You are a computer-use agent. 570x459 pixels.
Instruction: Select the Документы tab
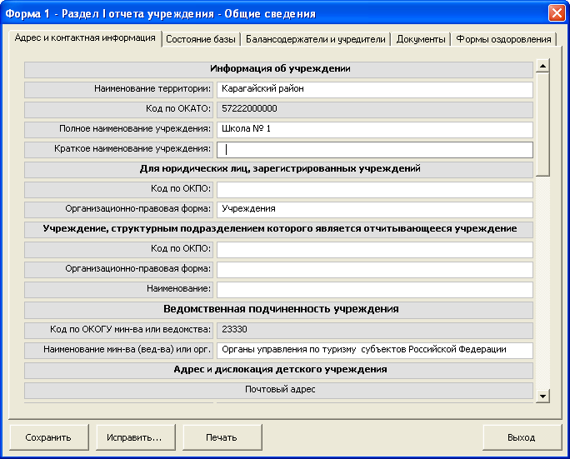click(421, 39)
